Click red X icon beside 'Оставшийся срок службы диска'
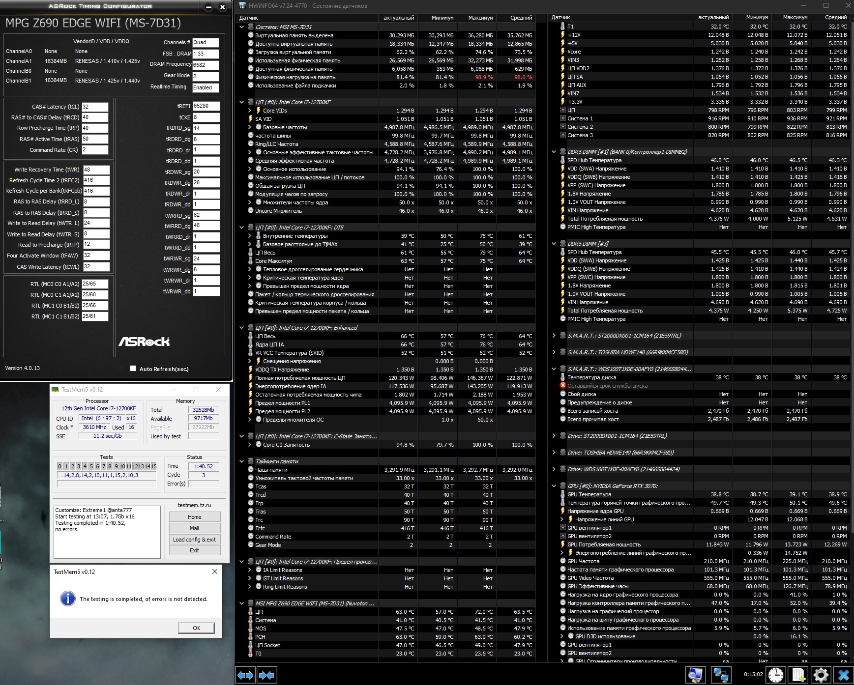The height and width of the screenshot is (685, 854). (x=563, y=386)
